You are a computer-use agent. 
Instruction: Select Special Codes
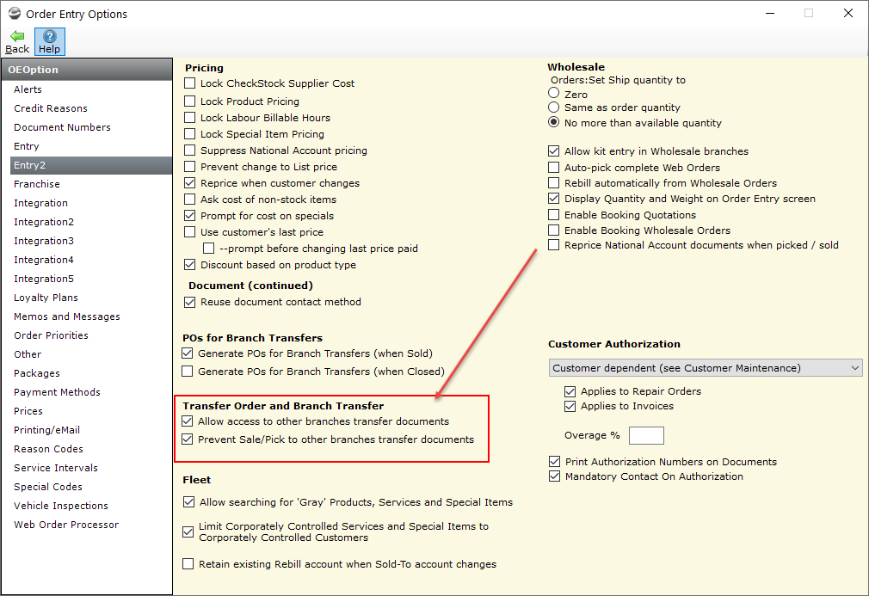click(x=47, y=486)
